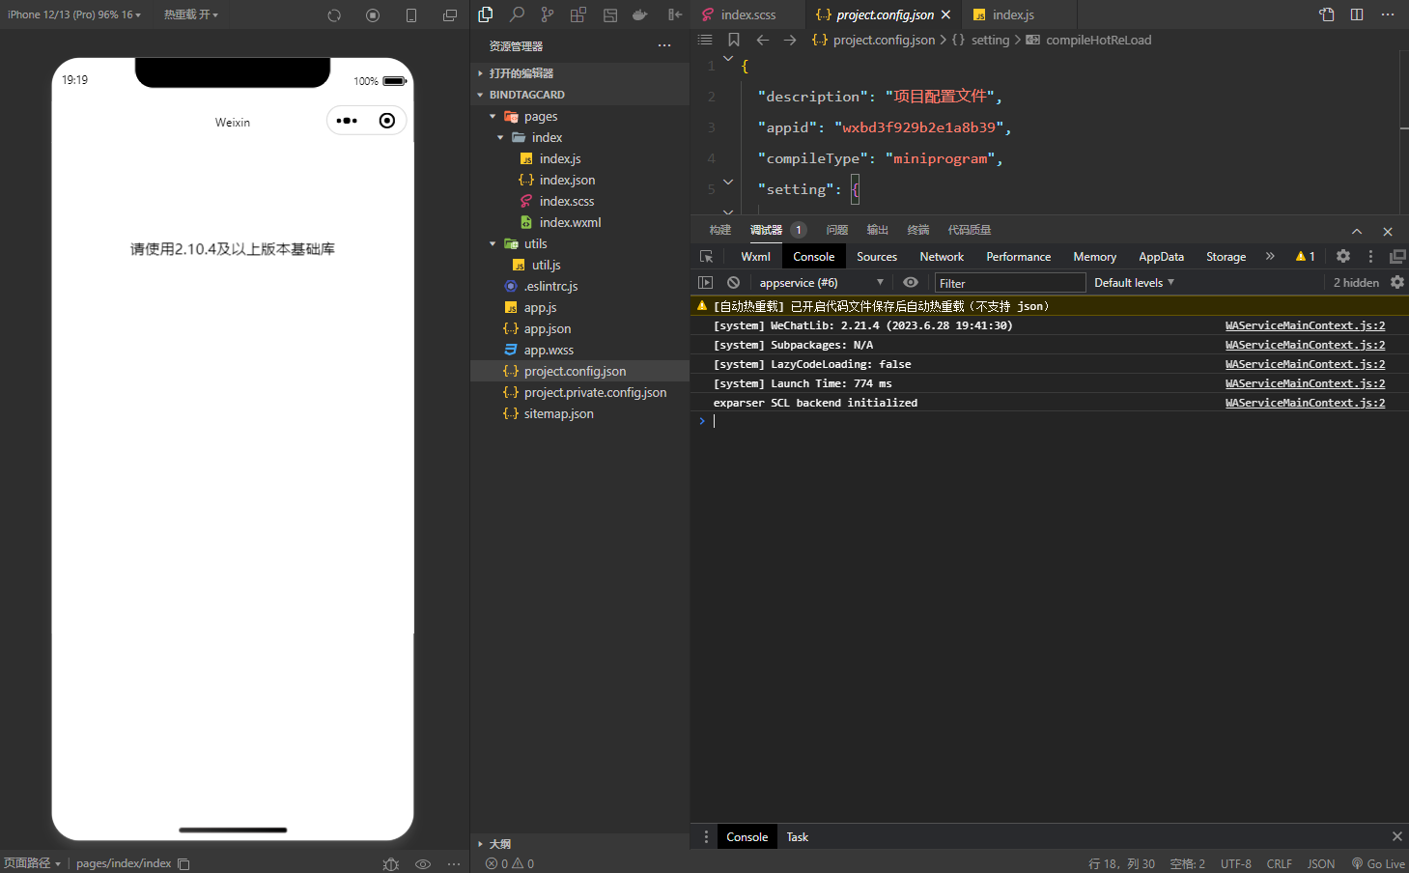
Task: Open the 终端 terminal tab
Action: [918, 230]
